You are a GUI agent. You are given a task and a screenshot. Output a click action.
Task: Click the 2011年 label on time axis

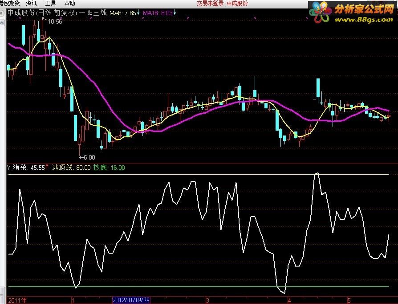point(18,300)
